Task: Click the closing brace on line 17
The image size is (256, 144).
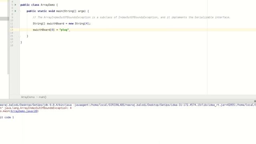Action: click(21, 42)
